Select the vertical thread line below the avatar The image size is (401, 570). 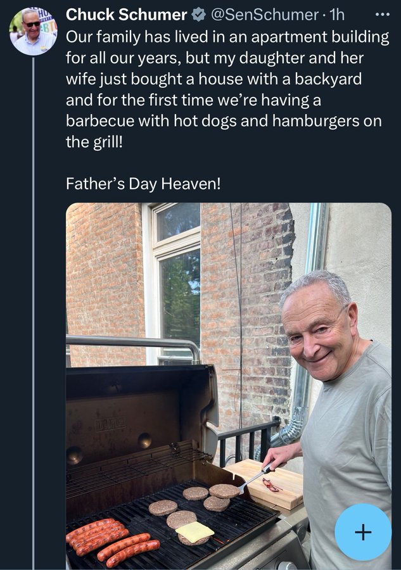coord(33,313)
